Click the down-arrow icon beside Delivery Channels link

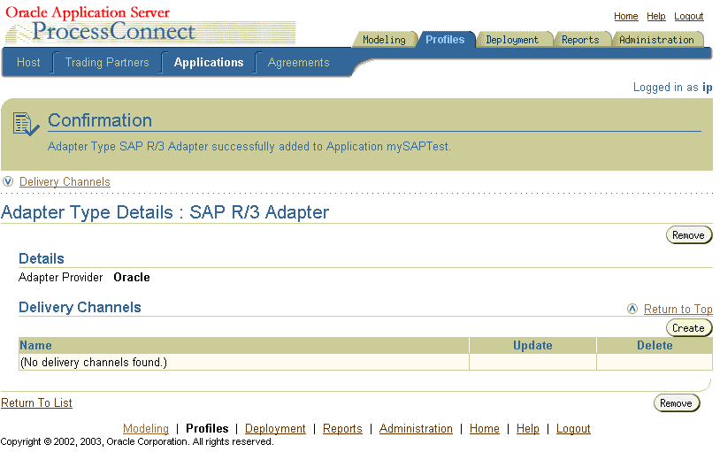tap(8, 181)
